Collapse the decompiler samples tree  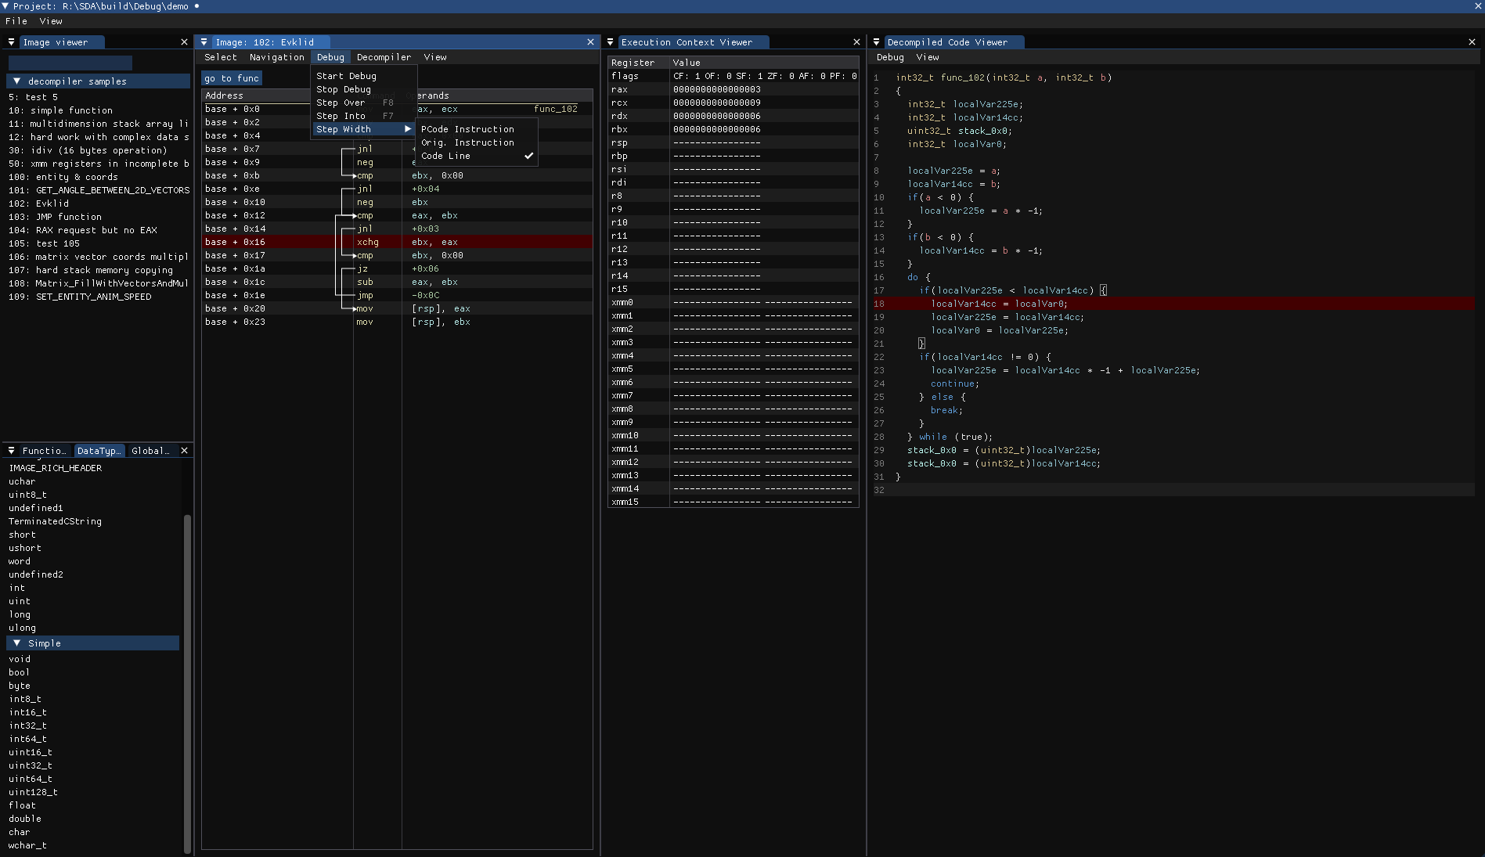(16, 81)
